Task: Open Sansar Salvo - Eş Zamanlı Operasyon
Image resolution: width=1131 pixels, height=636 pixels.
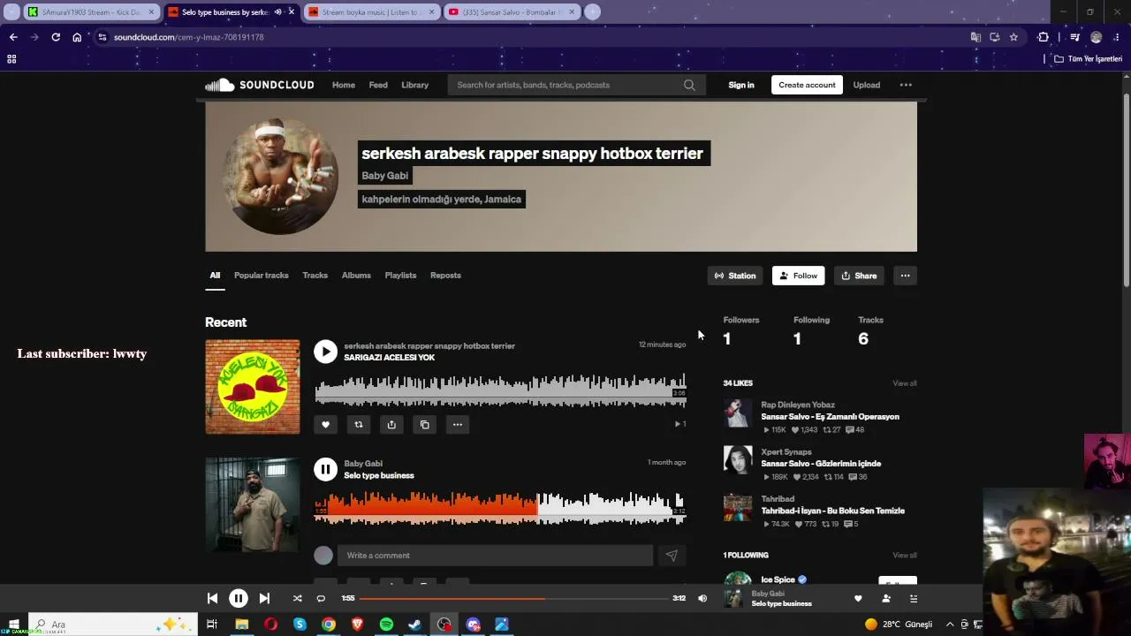Action: coord(831,417)
